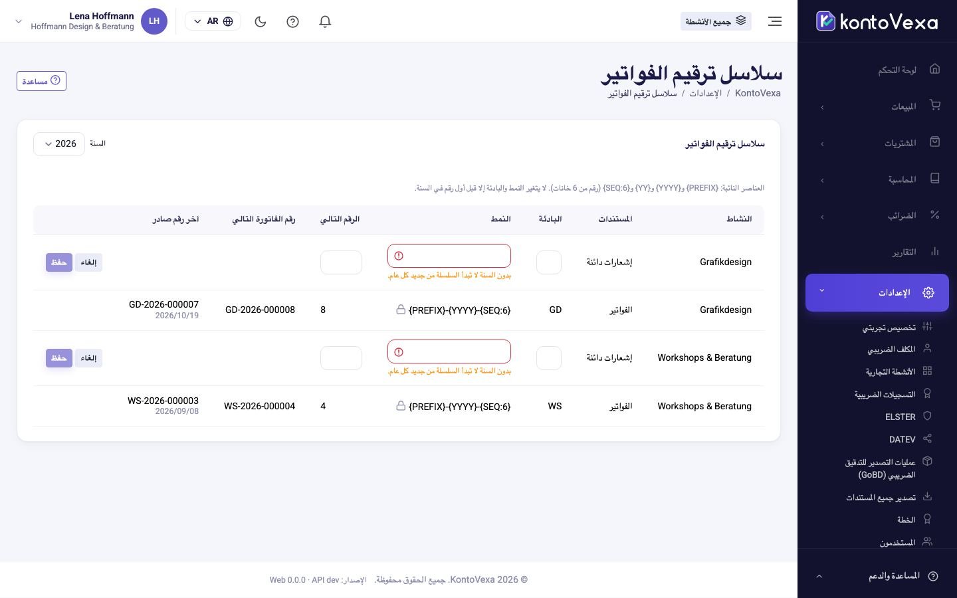957x598 pixels.
Task: Focus the Workshops & Beratung pattern field
Action: pos(449,351)
